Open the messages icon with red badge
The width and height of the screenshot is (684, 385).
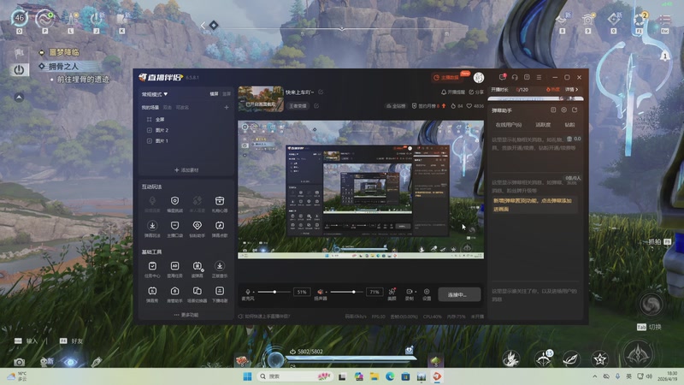point(503,77)
